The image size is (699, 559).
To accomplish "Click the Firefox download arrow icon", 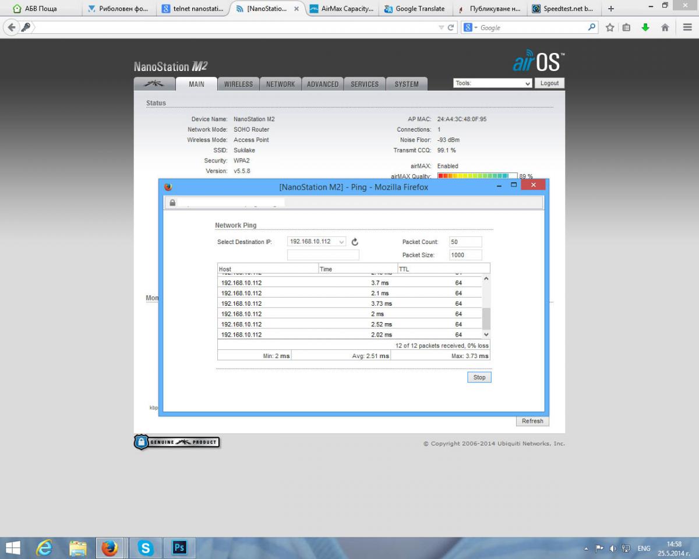I will point(645,27).
